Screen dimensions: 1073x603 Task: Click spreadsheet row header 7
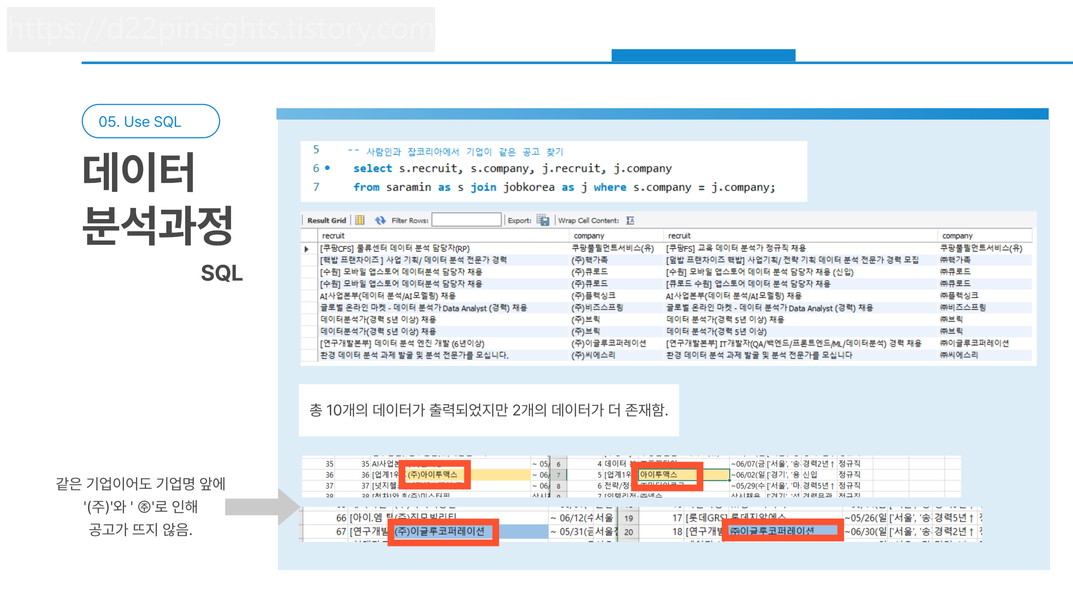(x=559, y=475)
